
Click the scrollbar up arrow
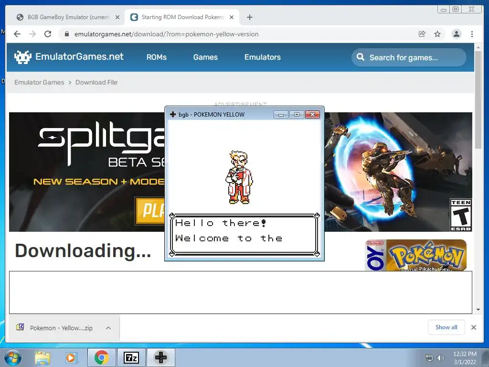click(478, 47)
